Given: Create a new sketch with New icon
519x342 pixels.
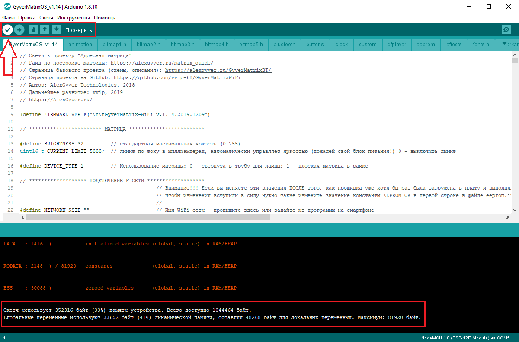Looking at the screenshot, I should [x=33, y=29].
